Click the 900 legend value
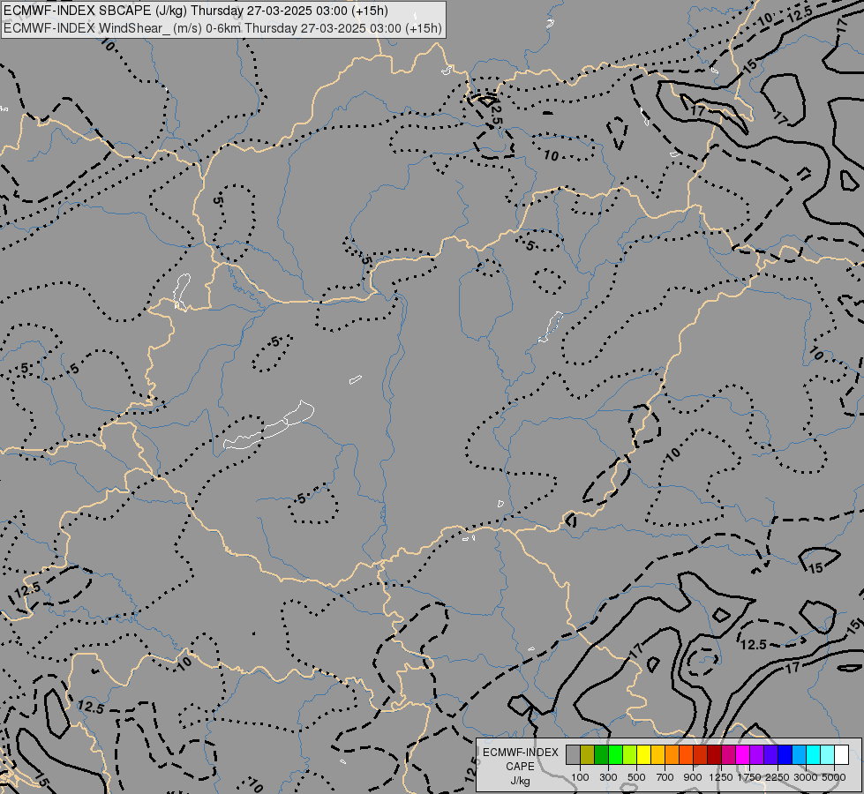Screen dimensions: 864x794 pyautogui.click(x=693, y=777)
